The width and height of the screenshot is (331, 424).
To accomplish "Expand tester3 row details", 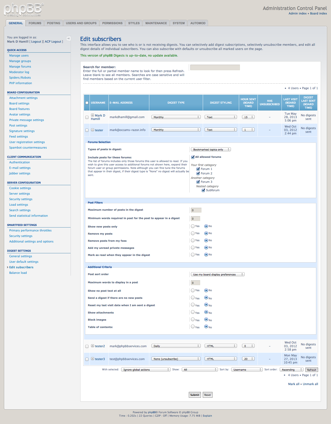I will tap(92, 359).
